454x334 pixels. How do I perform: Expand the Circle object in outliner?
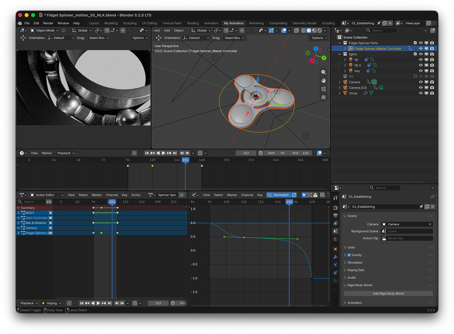click(x=340, y=93)
